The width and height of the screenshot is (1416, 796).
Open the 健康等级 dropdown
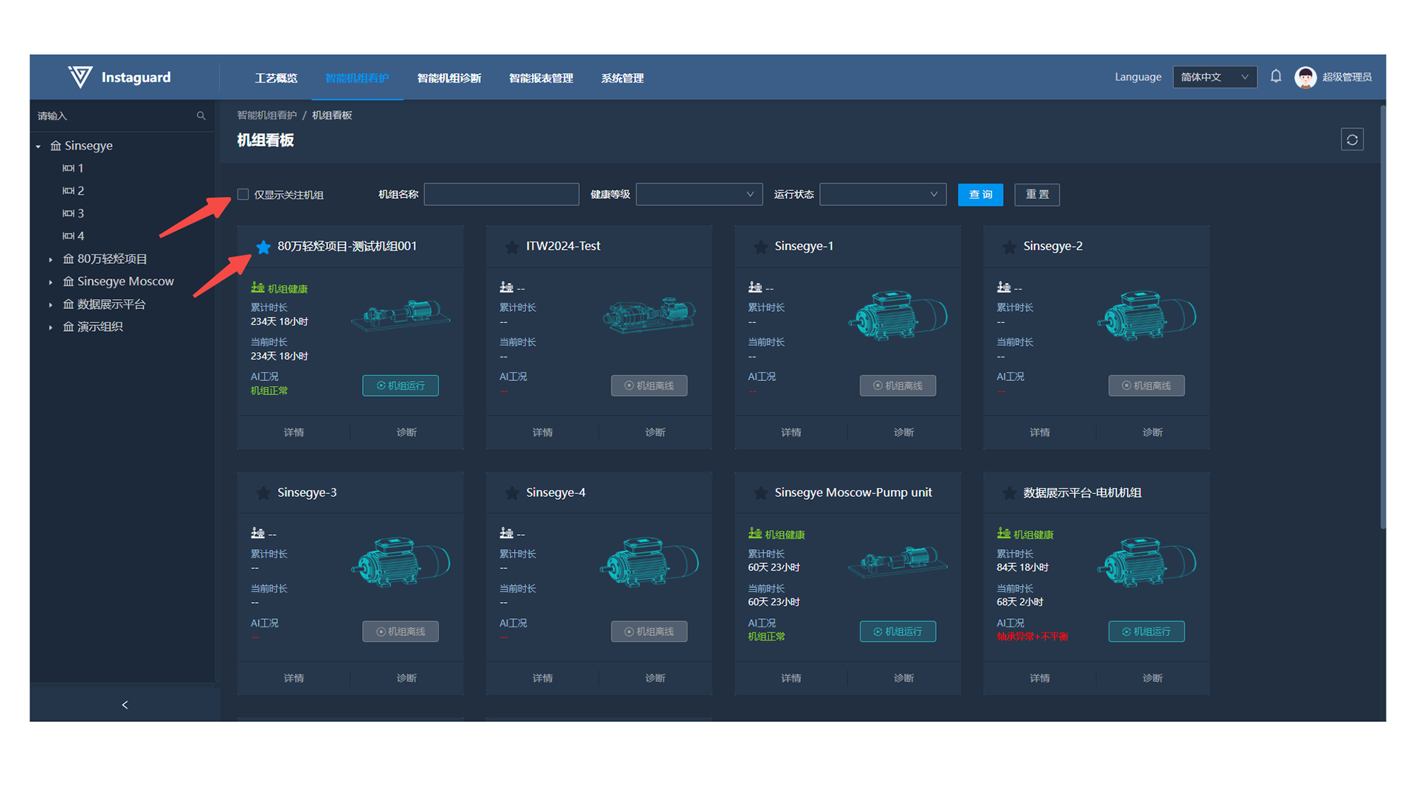pos(698,195)
